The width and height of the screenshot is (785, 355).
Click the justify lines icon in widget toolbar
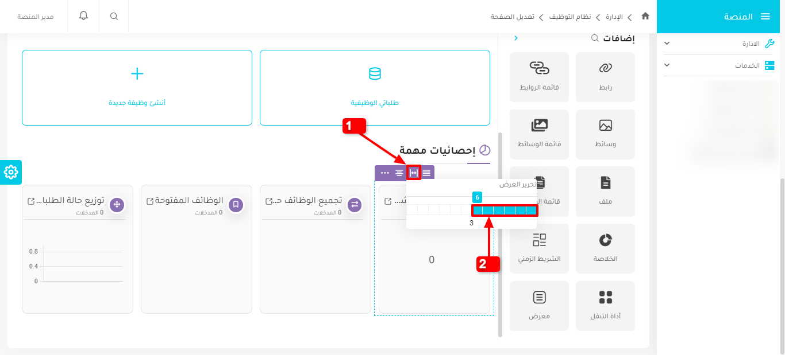tap(426, 173)
